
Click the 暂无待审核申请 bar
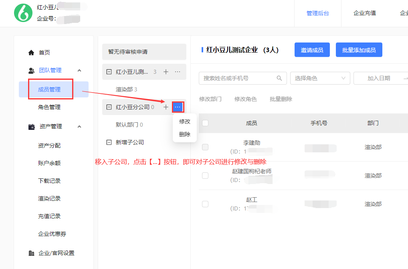[144, 52]
